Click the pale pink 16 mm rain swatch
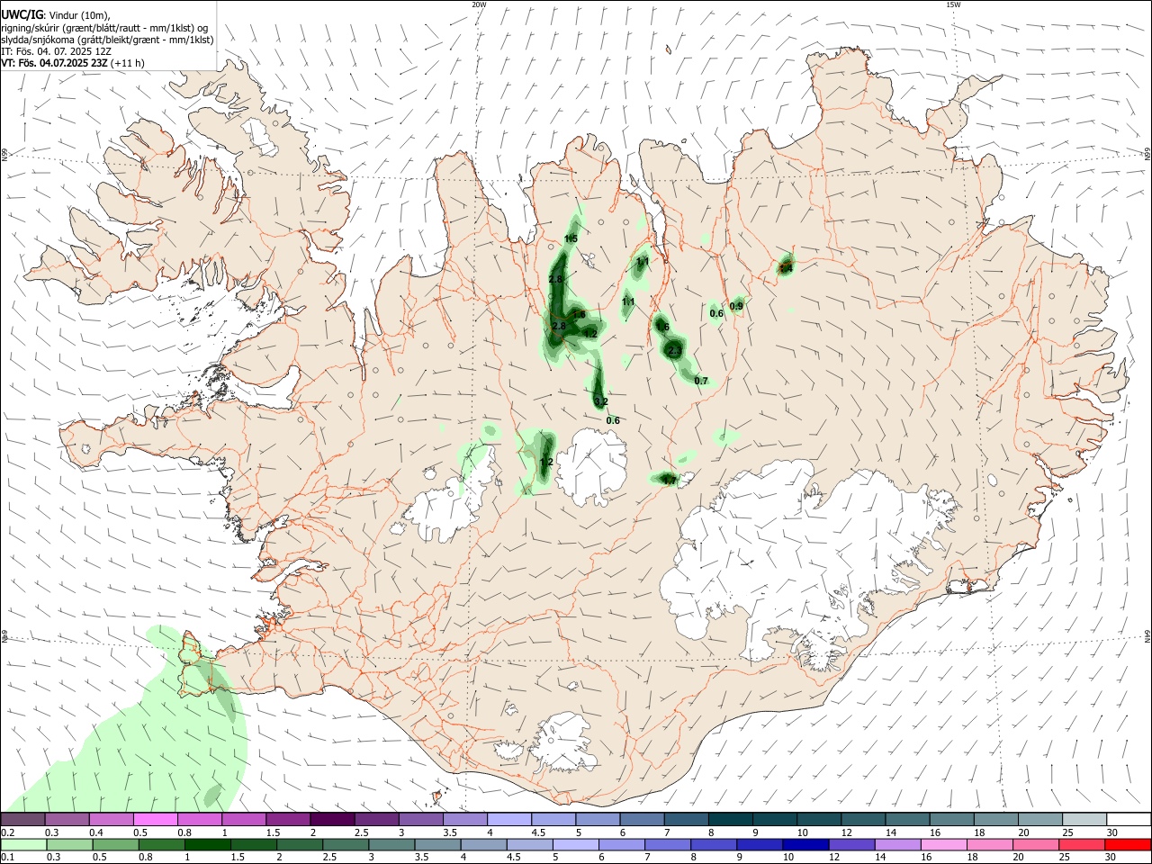The width and height of the screenshot is (1152, 864). coord(943,844)
